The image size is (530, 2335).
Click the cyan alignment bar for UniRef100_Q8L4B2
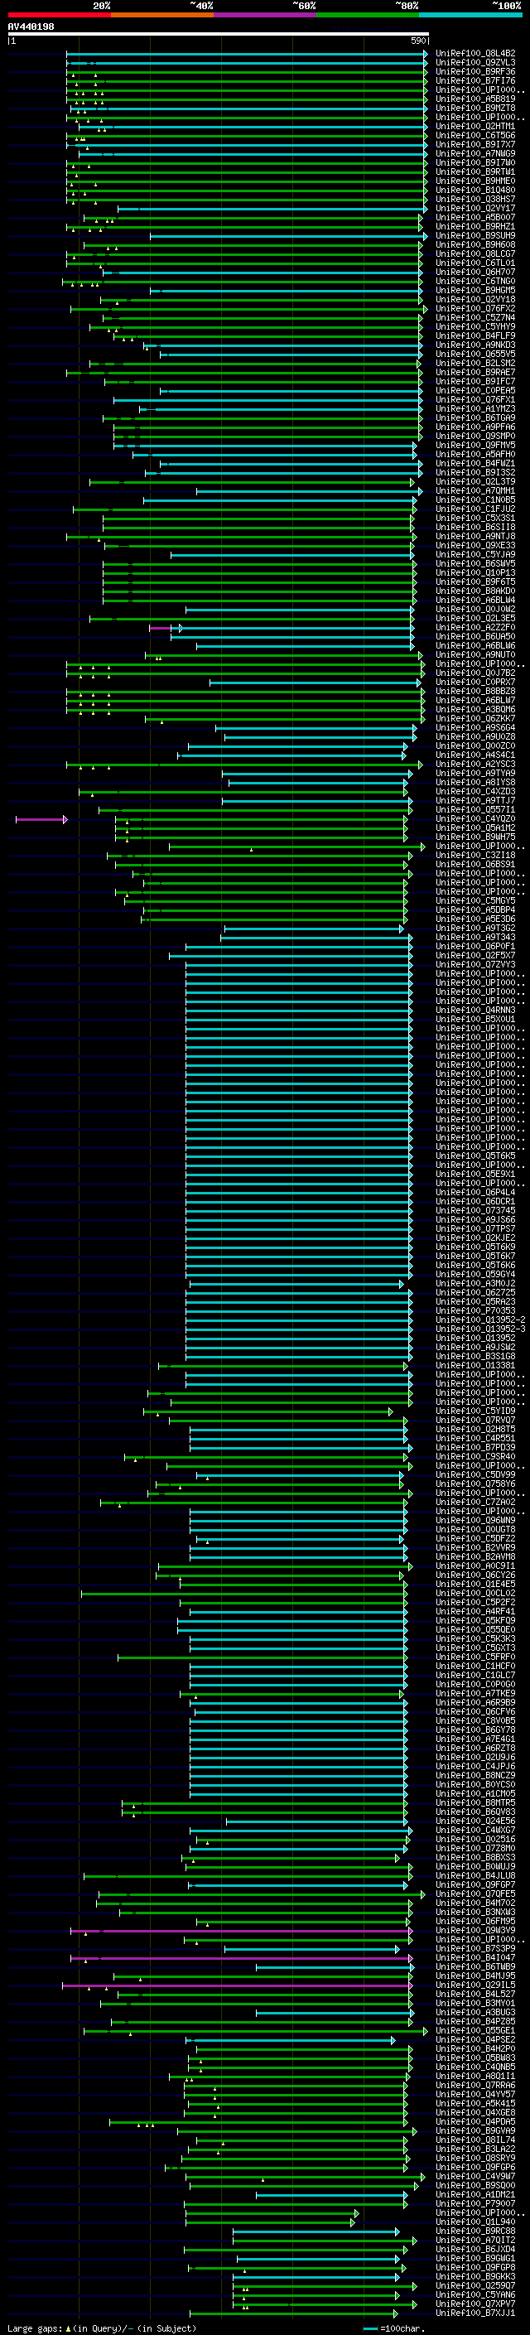(247, 54)
